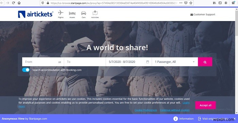The image size is (238, 123).
Task: Click the To destination field
Action: [85, 62]
